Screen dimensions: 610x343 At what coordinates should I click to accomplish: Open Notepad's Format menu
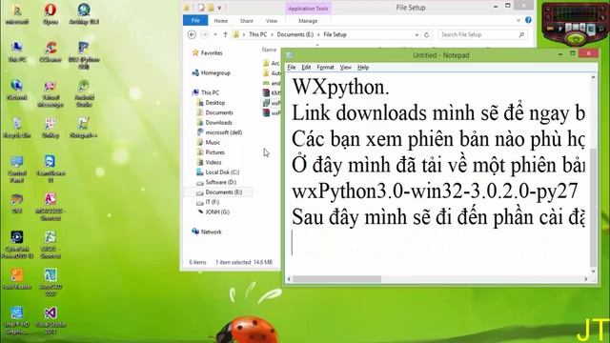(325, 68)
